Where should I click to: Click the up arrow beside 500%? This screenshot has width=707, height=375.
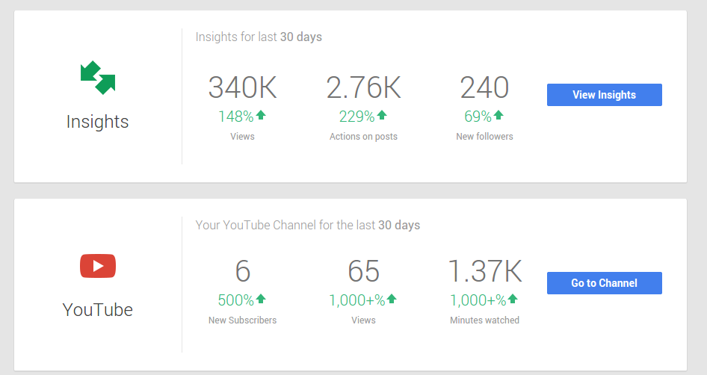(x=261, y=299)
